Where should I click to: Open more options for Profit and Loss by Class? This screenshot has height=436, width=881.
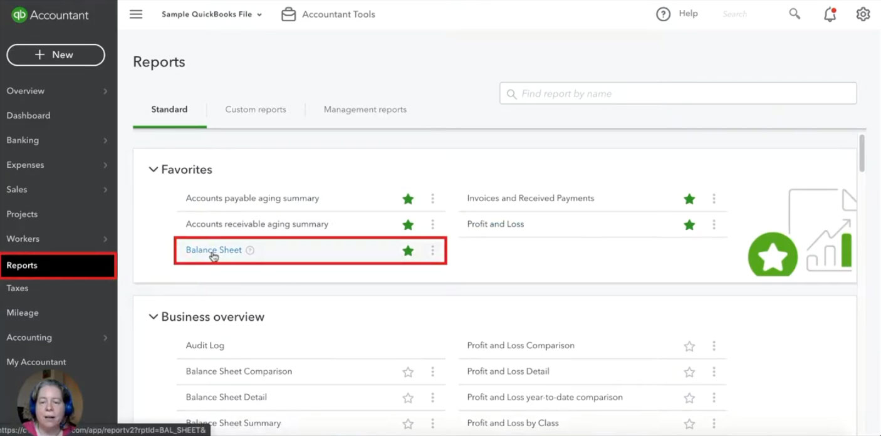(x=714, y=423)
